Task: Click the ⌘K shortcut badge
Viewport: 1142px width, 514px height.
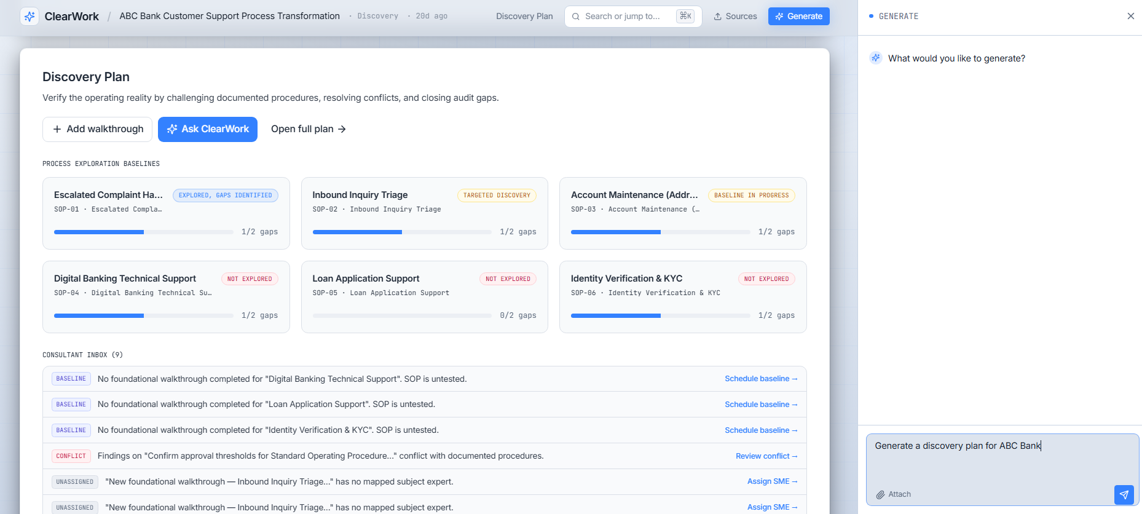Action: click(x=685, y=16)
